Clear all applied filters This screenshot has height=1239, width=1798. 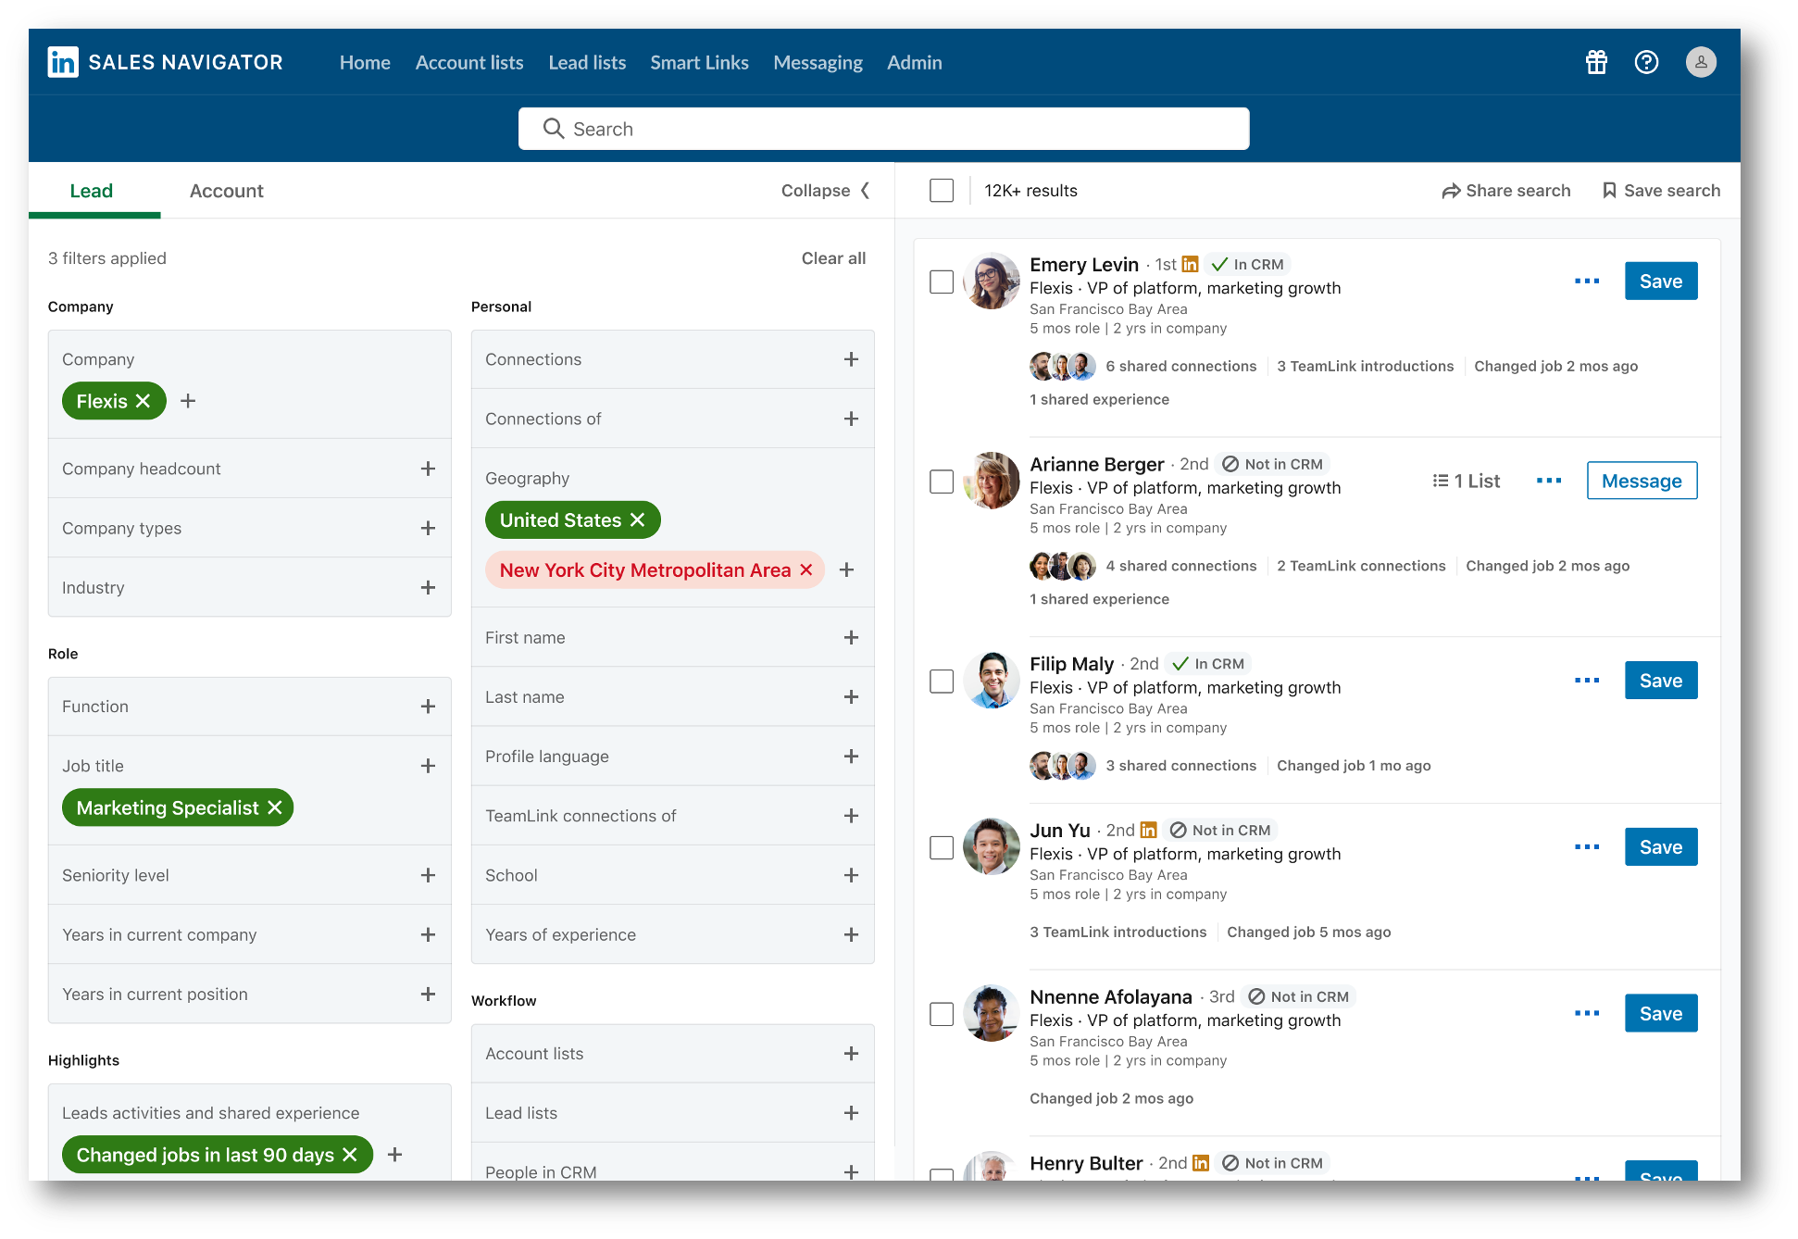tap(833, 258)
